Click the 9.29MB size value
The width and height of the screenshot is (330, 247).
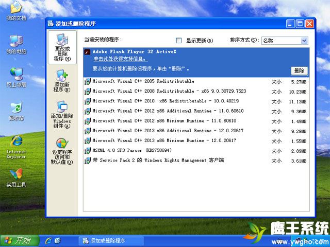click(299, 131)
